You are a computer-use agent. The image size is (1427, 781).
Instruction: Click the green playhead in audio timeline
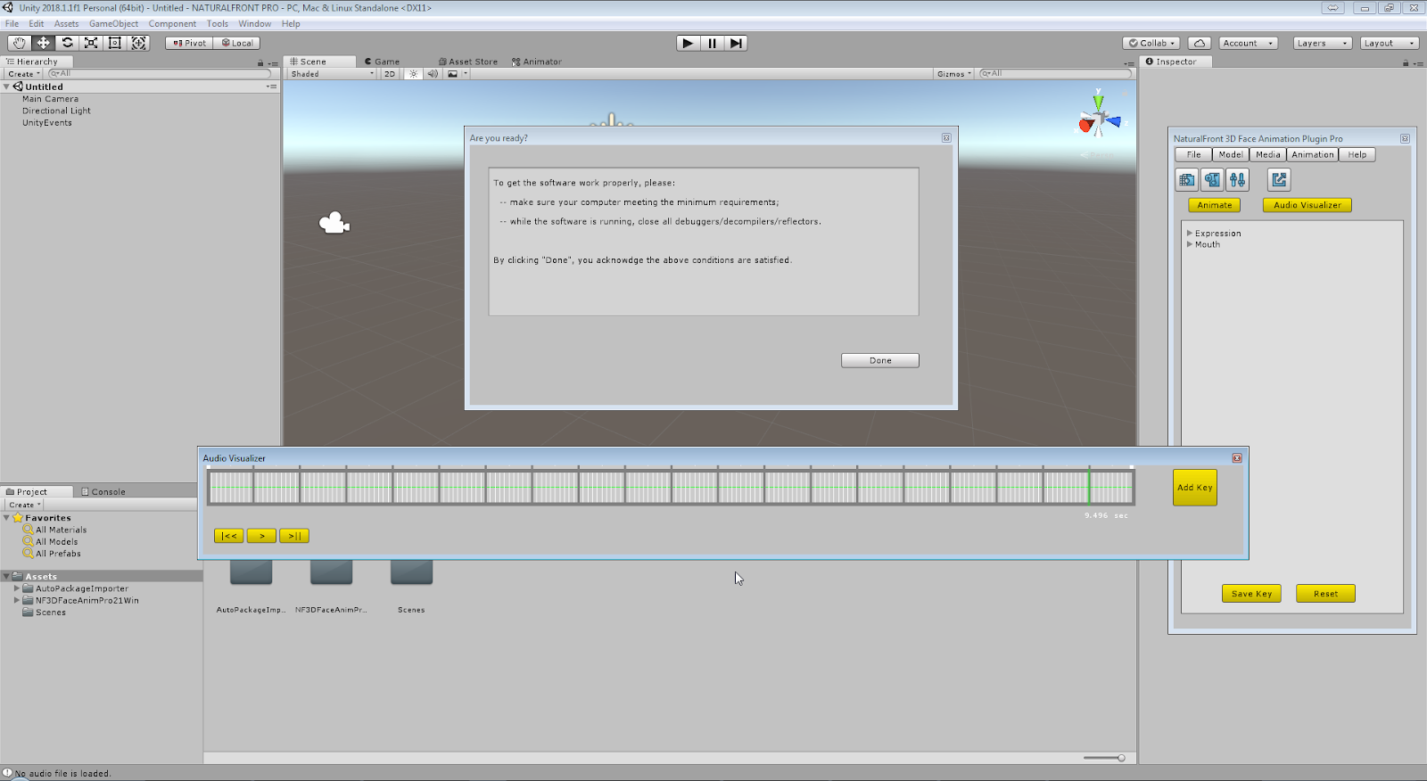pos(1089,487)
